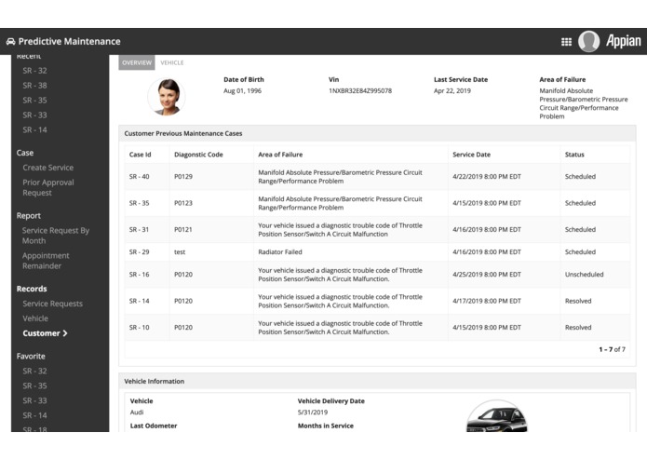Click diagnostic code P0129
Viewport: 647px width, 460px height.
[x=183, y=177]
